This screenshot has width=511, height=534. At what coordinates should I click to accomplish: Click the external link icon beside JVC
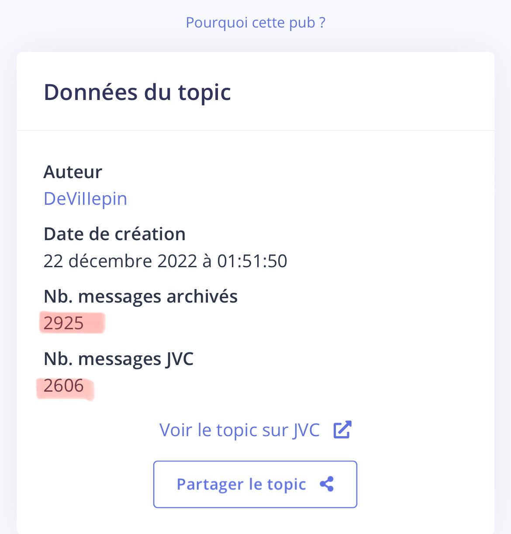coord(342,430)
